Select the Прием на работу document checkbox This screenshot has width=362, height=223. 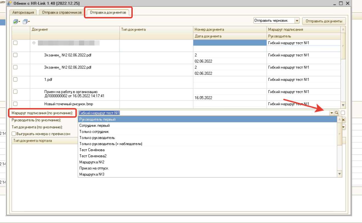point(15,92)
